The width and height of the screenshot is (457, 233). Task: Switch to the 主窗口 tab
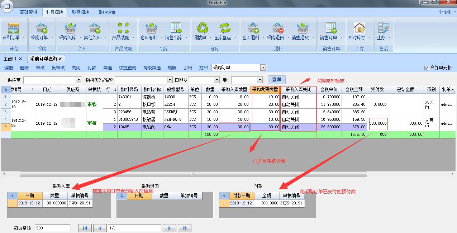click(x=10, y=59)
